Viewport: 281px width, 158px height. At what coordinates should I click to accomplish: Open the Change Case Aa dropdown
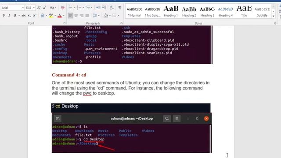point(53,8)
